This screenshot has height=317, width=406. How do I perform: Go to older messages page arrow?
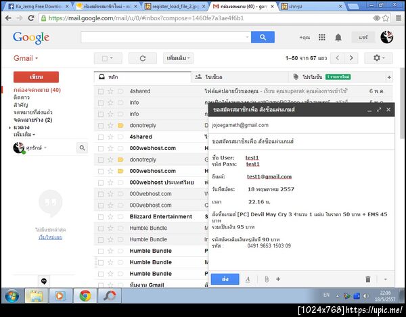pyautogui.click(x=351, y=58)
